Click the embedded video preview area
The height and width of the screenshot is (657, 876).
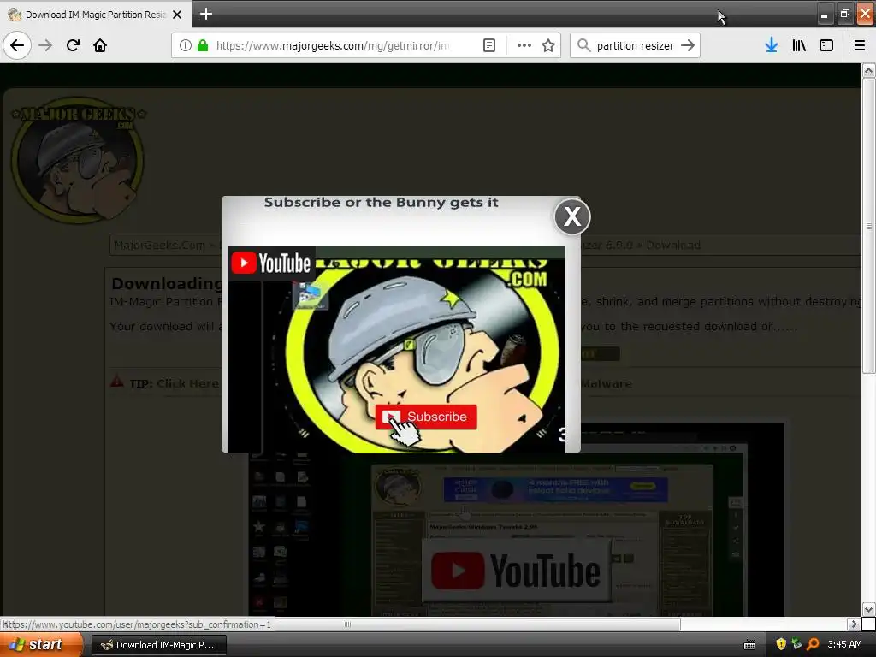point(517,519)
